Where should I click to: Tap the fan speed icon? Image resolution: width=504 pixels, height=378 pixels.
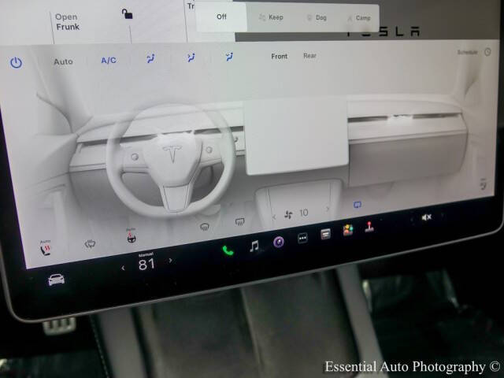pyautogui.click(x=288, y=215)
